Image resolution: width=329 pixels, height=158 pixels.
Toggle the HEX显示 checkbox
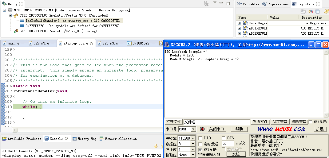pos(311,122)
